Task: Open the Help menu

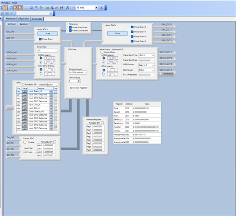Action: (14, 3)
